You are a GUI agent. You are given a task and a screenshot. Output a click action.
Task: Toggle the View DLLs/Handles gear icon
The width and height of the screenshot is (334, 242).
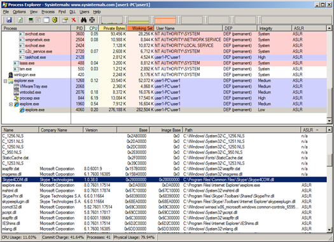(x=55, y=20)
